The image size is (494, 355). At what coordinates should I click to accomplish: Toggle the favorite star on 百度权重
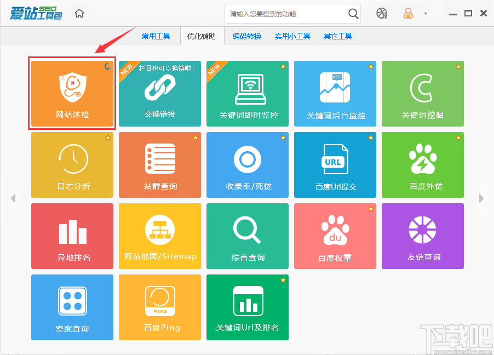tap(370, 208)
